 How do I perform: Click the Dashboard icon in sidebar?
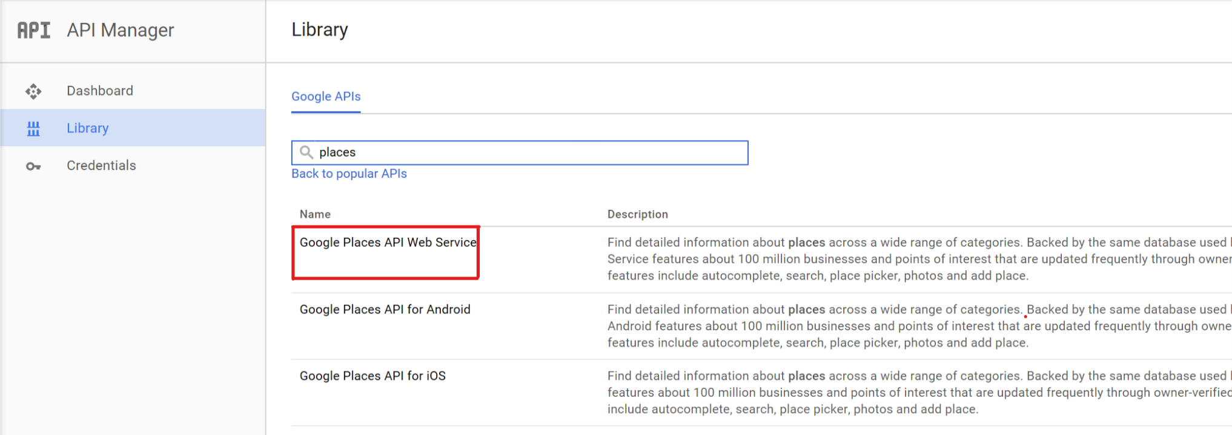33,91
